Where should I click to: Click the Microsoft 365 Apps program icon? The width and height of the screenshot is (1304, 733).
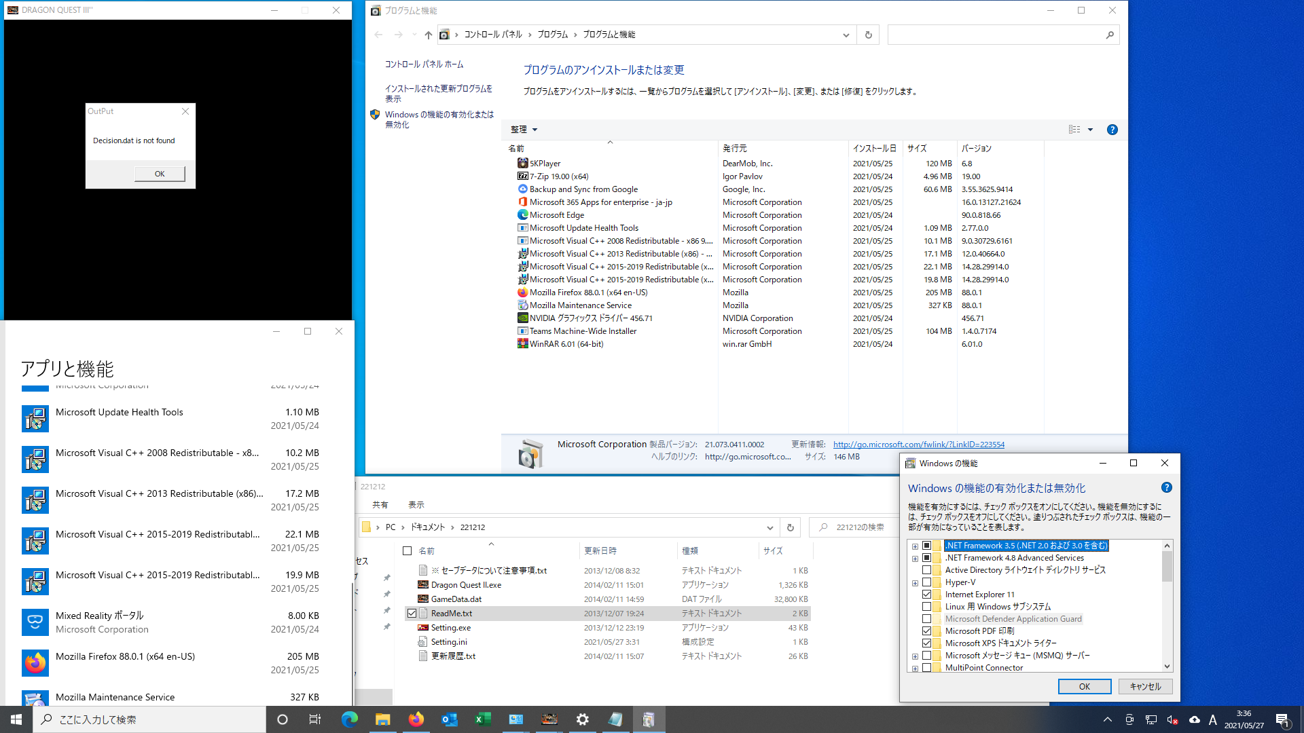point(522,202)
